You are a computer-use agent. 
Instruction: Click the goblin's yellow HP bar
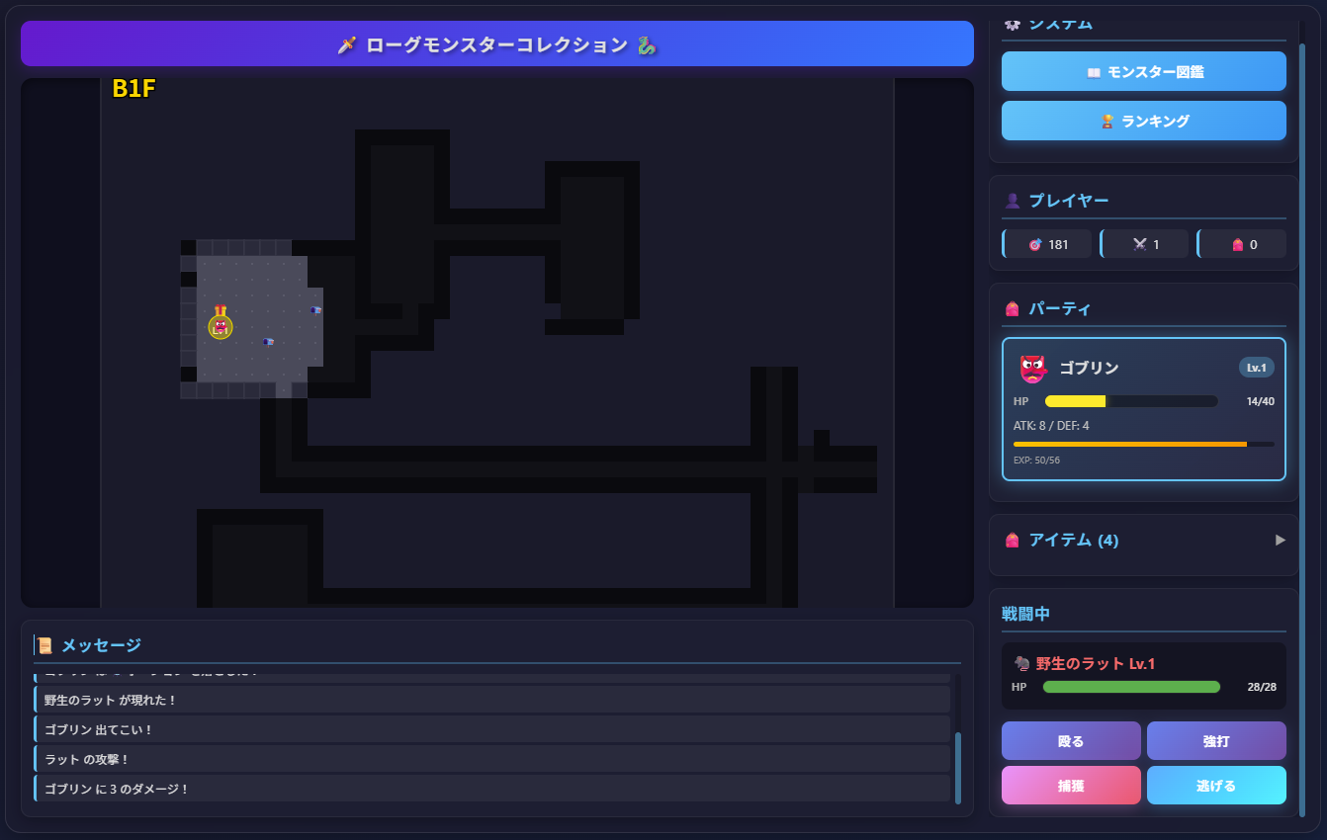(1075, 401)
